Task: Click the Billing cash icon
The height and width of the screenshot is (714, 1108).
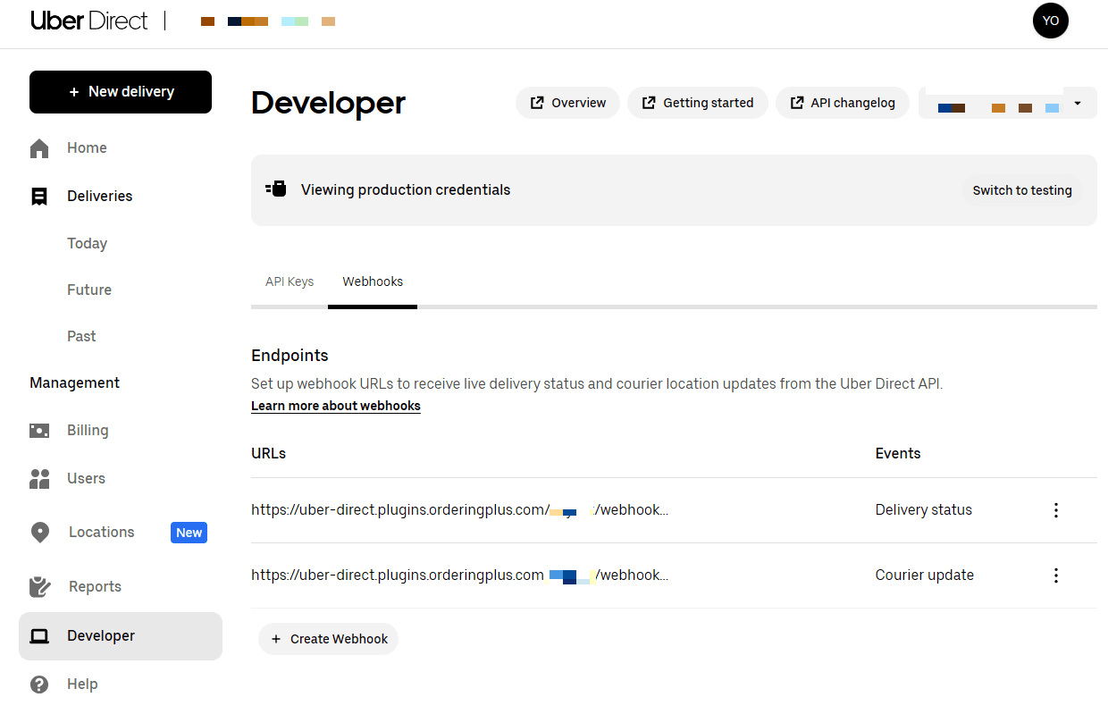Action: click(39, 431)
